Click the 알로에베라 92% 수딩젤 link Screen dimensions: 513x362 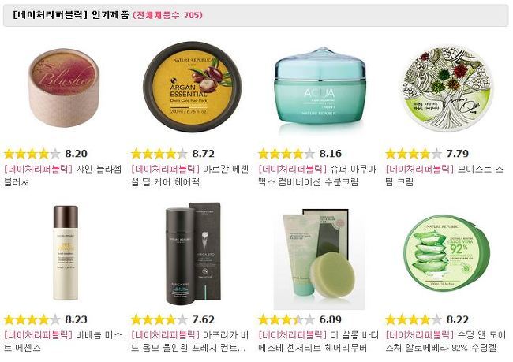[446, 341]
